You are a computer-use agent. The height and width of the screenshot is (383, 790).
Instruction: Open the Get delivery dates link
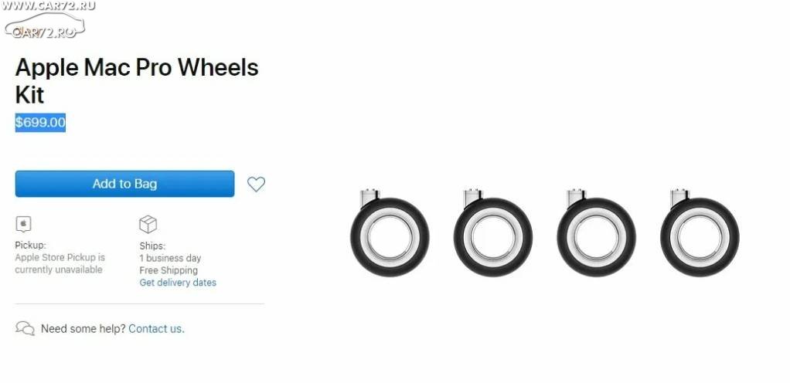tap(178, 283)
